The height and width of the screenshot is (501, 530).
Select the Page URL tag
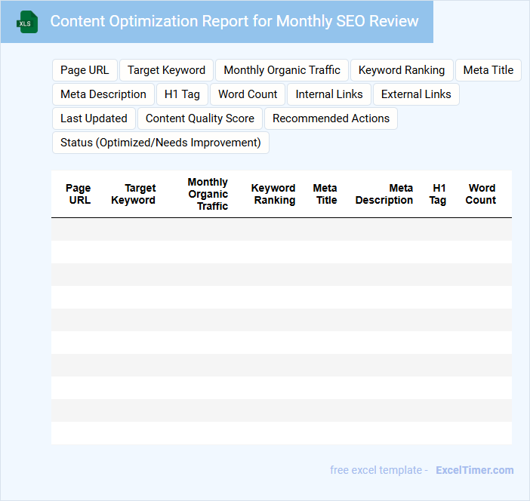pos(85,70)
